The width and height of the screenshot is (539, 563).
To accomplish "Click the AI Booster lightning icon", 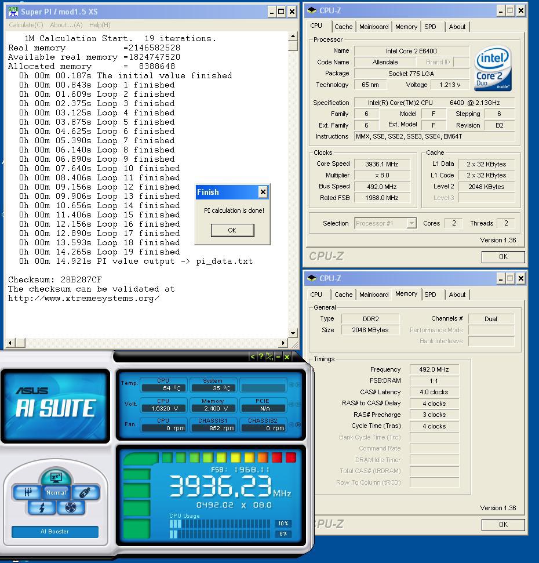I will [42, 508].
